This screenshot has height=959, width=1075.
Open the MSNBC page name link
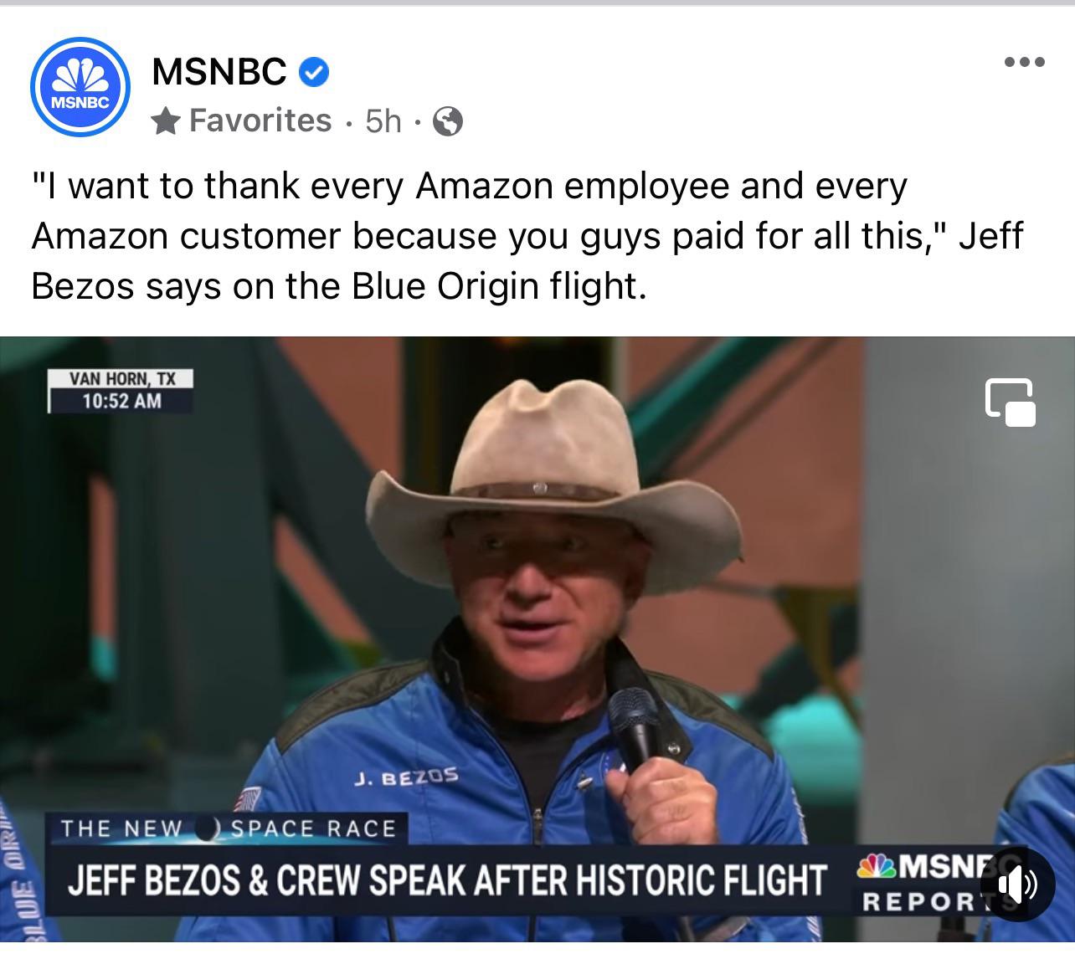[219, 72]
